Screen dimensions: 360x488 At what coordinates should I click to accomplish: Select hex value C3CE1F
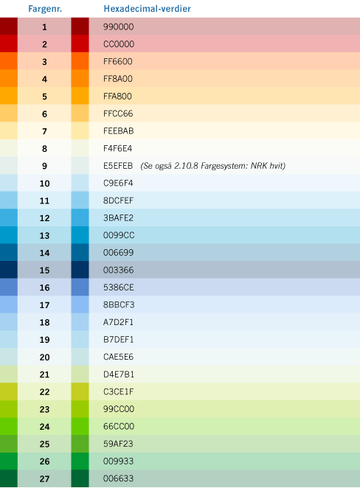click(118, 392)
